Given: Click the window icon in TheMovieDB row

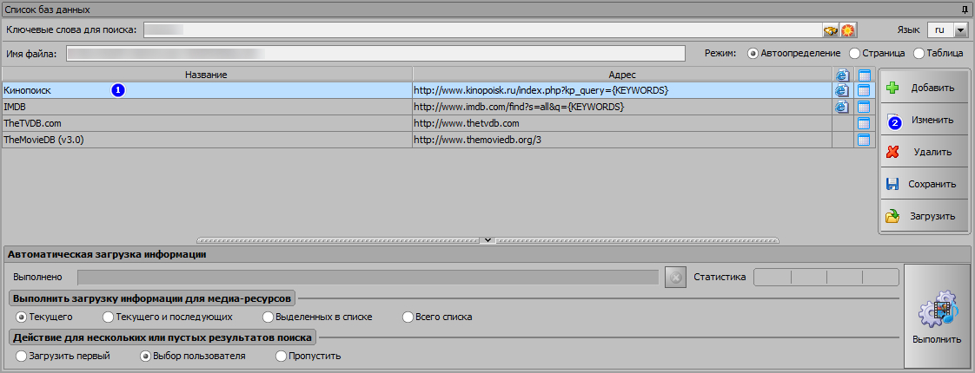Looking at the screenshot, I should (864, 140).
